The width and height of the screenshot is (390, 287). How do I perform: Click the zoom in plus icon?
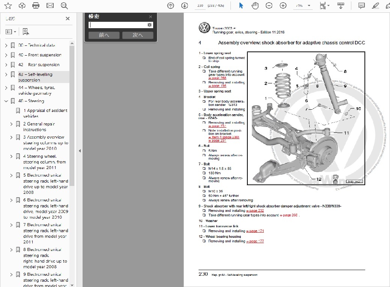283,6
